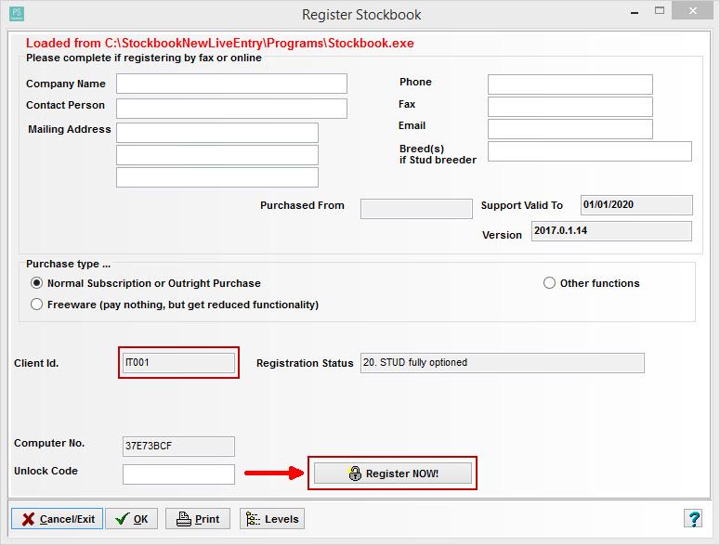The image size is (720, 545).
Task: Maximize the Register Stockbook window
Action: pyautogui.click(x=660, y=11)
